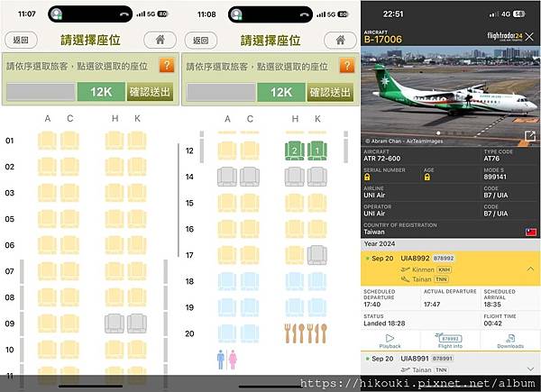Open Downloads for flight UIA8992

510,341
